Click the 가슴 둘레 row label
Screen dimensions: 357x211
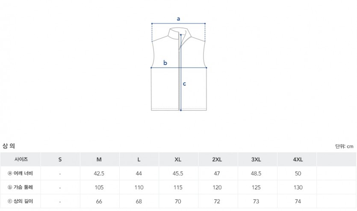click(x=24, y=187)
